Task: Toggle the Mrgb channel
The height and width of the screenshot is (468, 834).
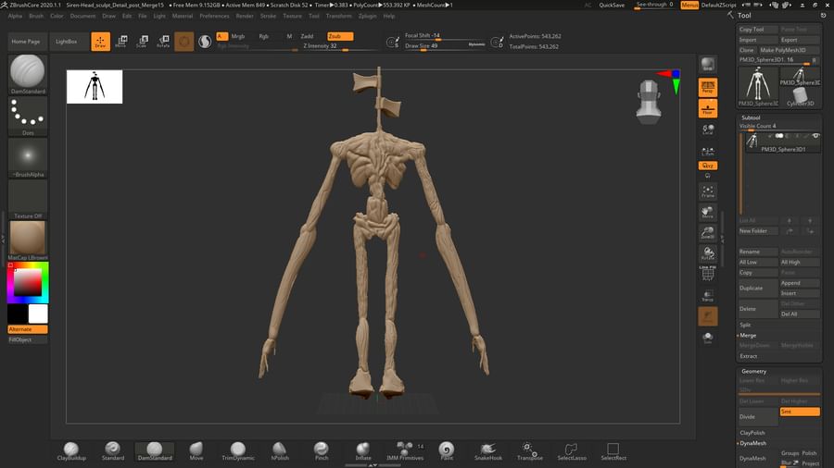Action: point(238,36)
